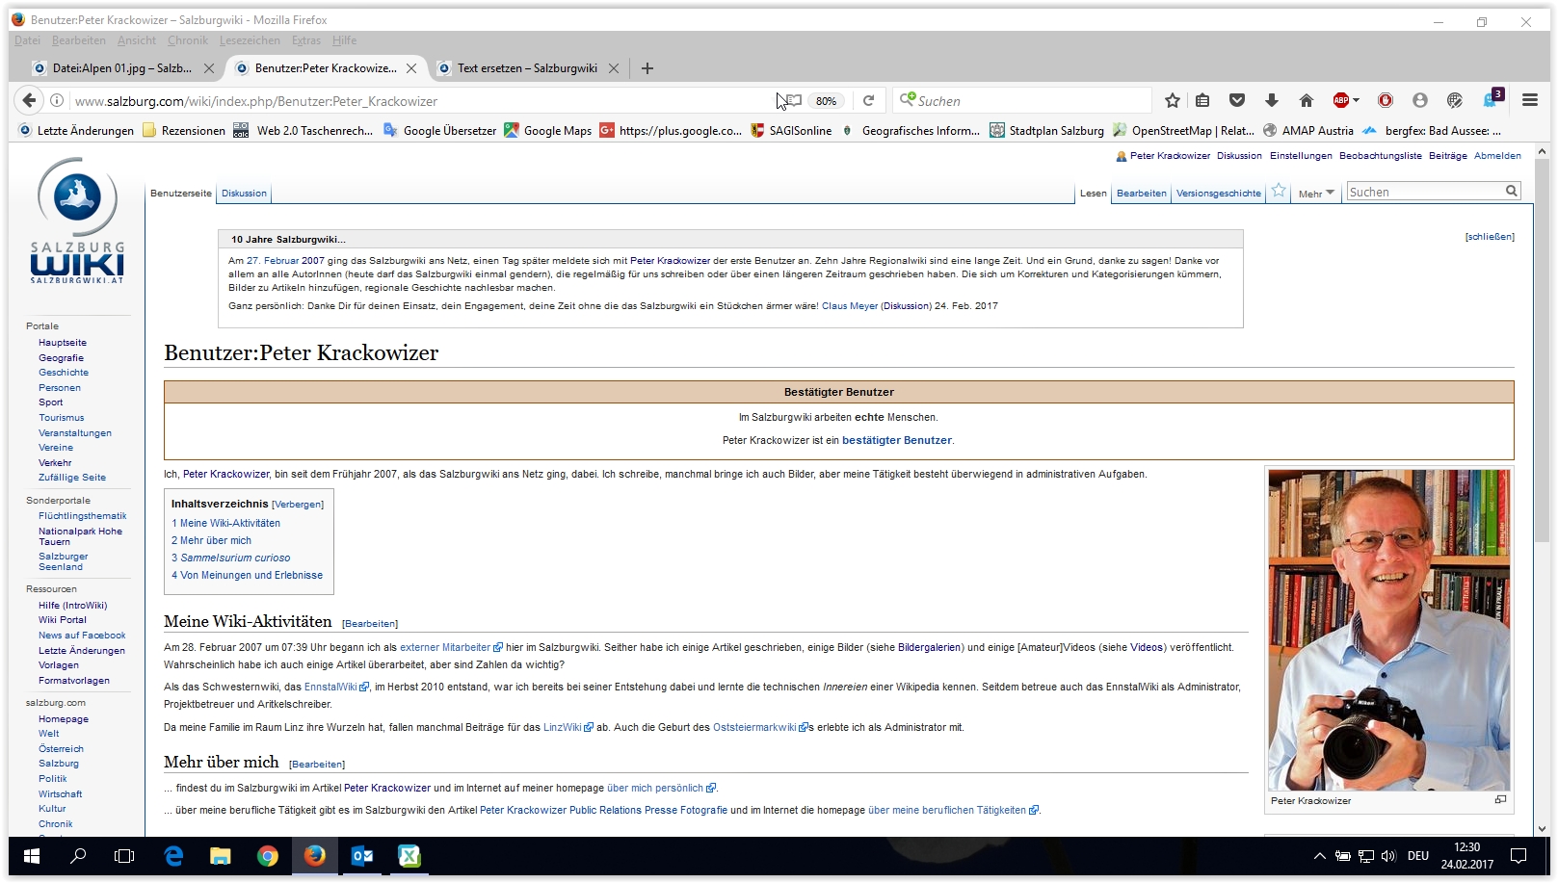
Task: Click the Abmelden link
Action: (x=1497, y=156)
